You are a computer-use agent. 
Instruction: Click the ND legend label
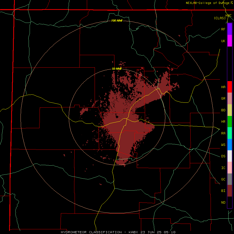pyautogui.click(x=223, y=203)
